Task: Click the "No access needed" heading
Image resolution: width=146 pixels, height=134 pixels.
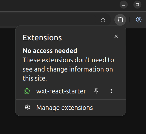Action: (50, 51)
